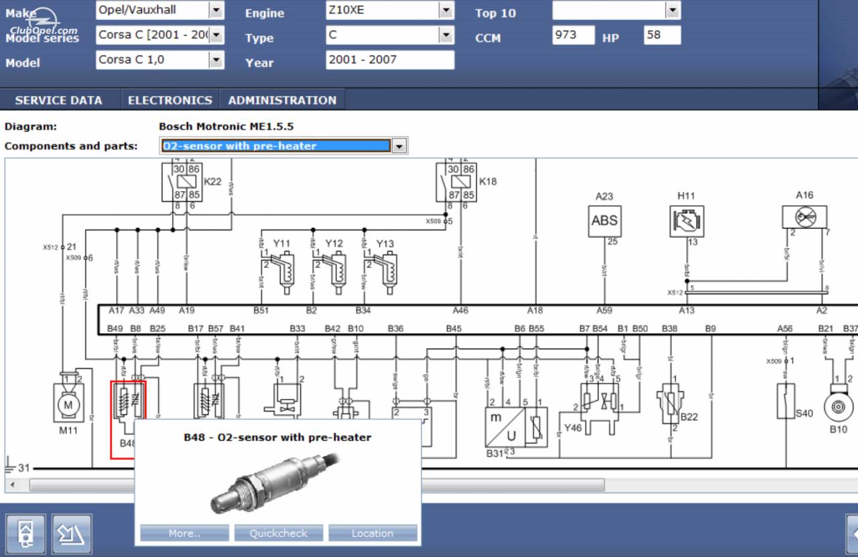This screenshot has width=858, height=557.
Task: Open the ELECTRONICS tab
Action: 170,101
